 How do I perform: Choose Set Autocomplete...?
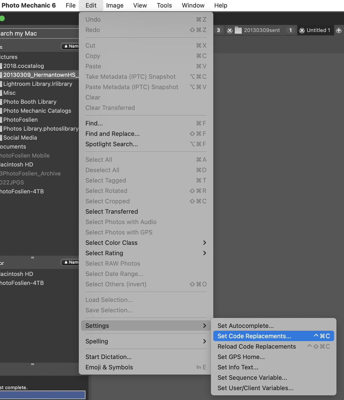point(273,326)
